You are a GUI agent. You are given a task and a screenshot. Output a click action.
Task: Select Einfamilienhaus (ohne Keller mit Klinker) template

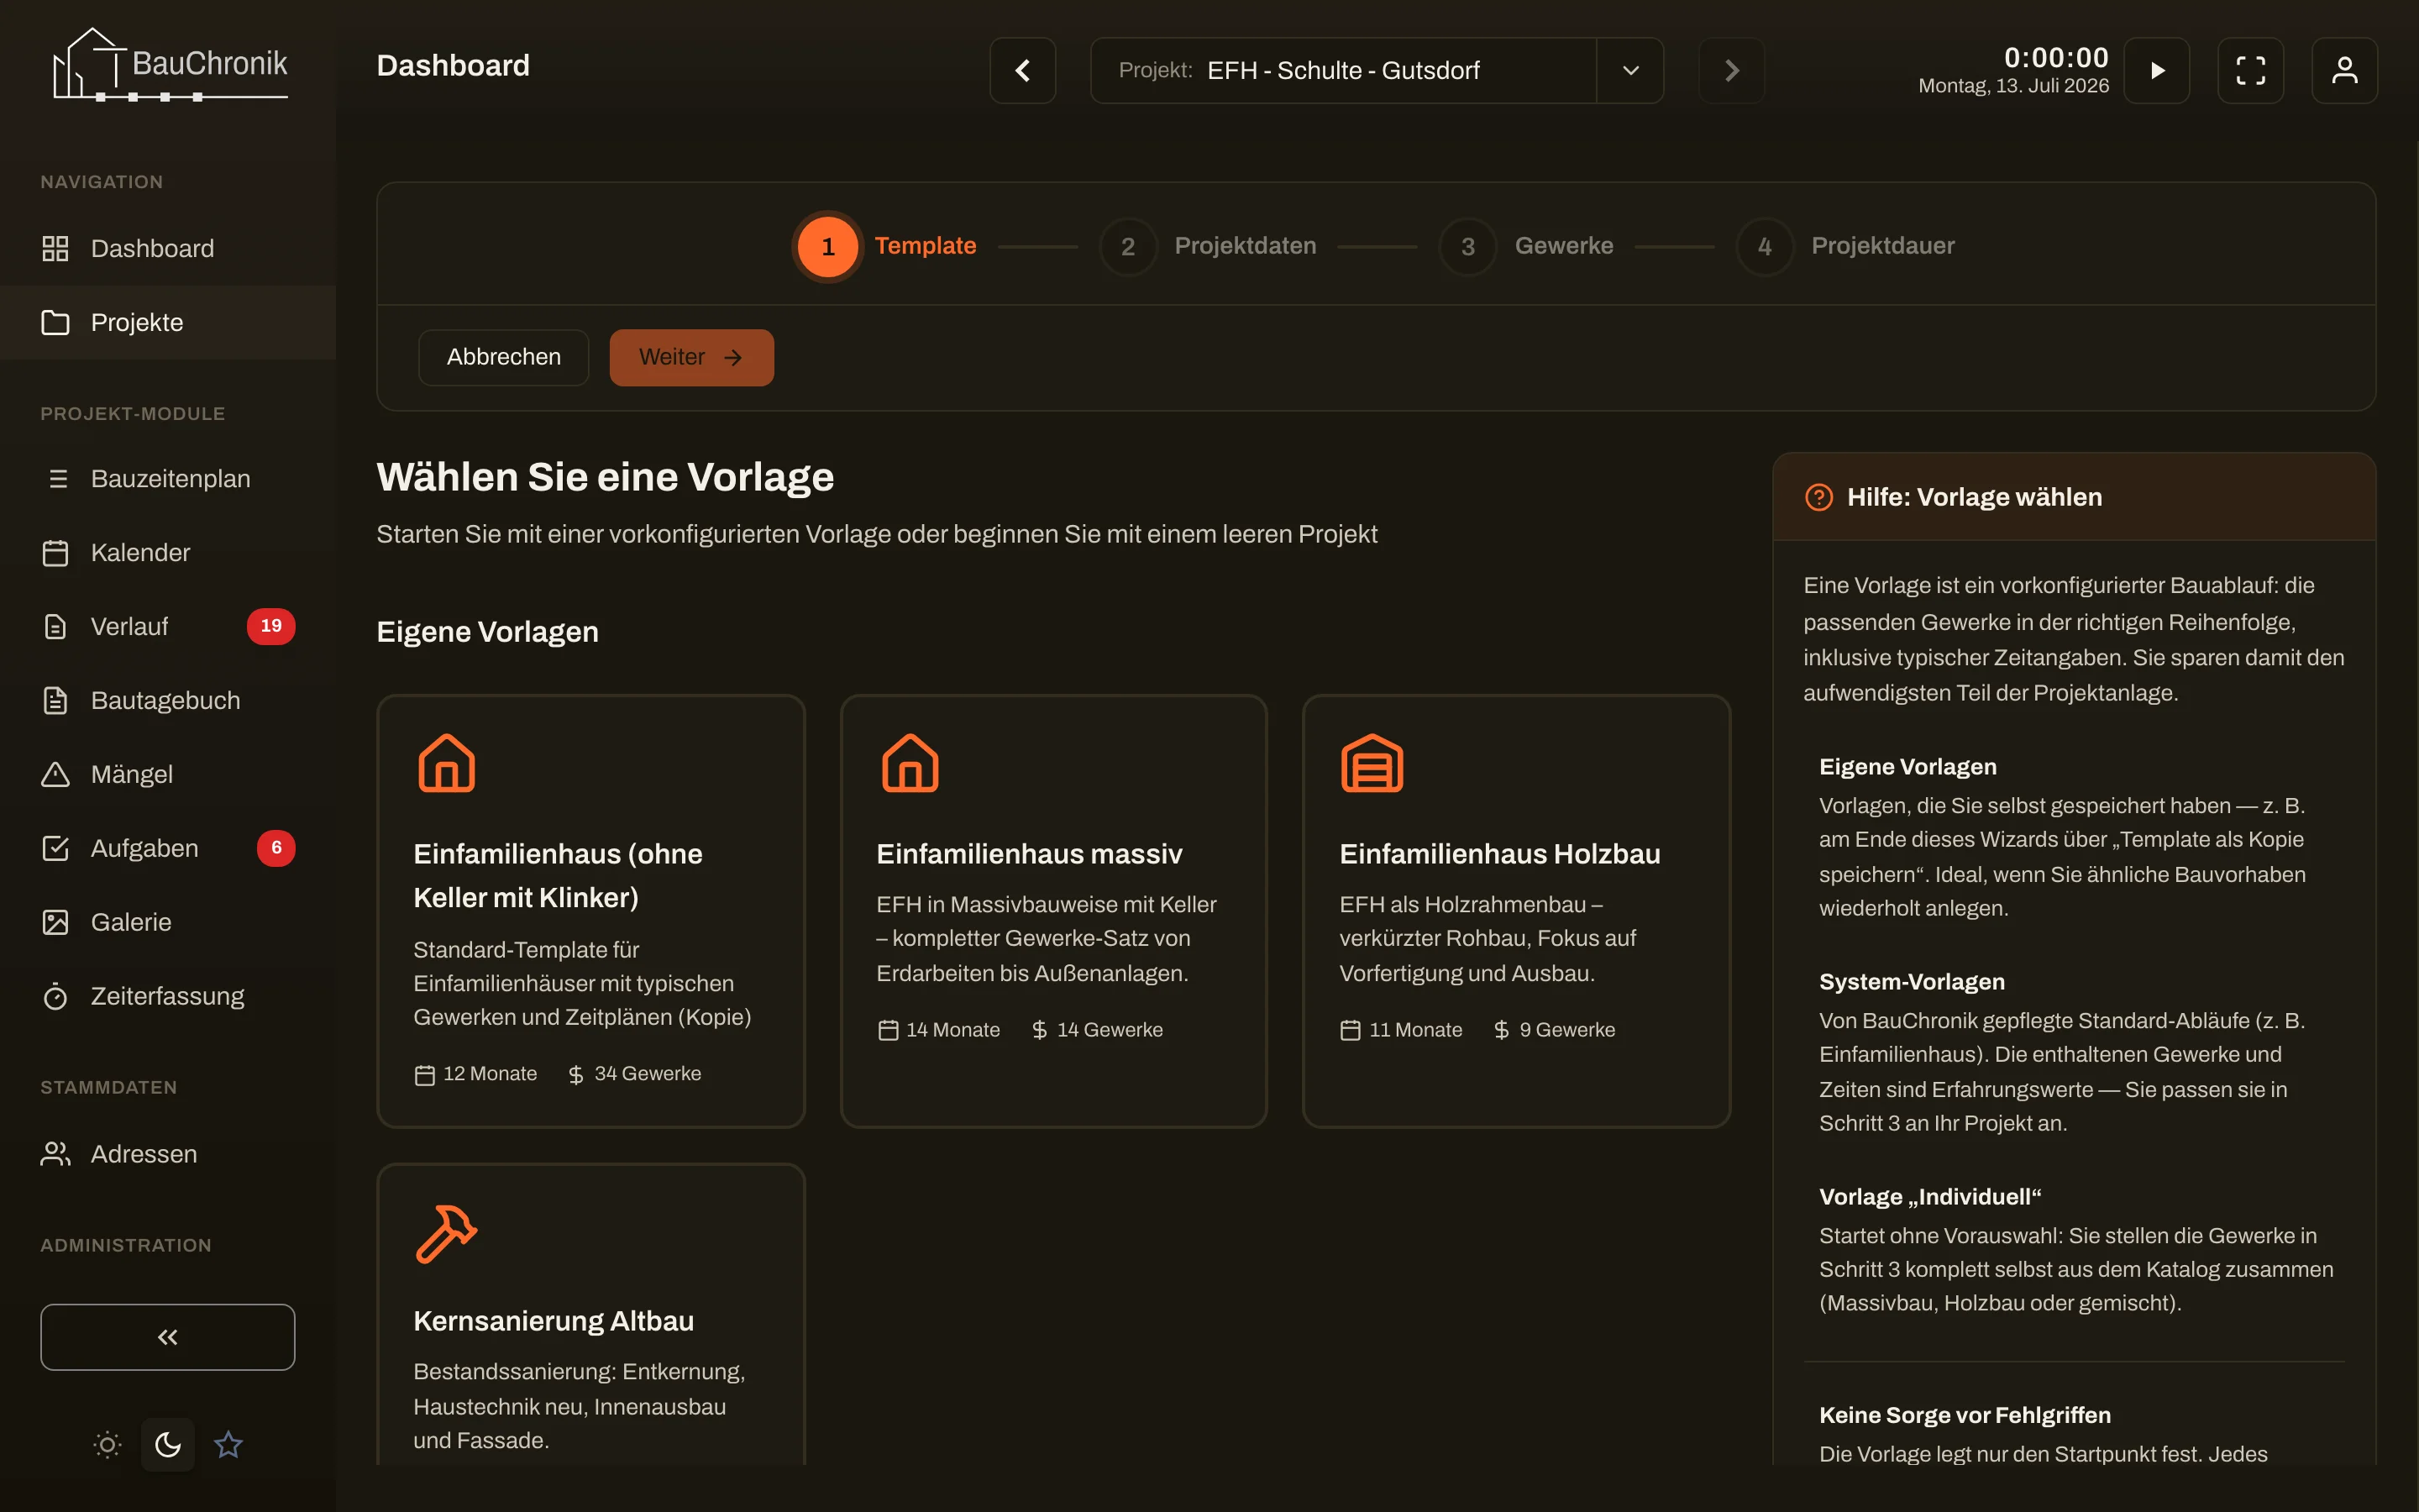click(x=590, y=911)
